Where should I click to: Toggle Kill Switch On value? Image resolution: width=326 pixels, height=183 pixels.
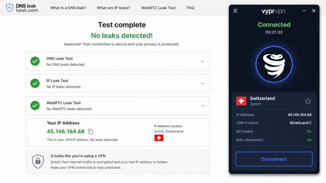point(309,131)
